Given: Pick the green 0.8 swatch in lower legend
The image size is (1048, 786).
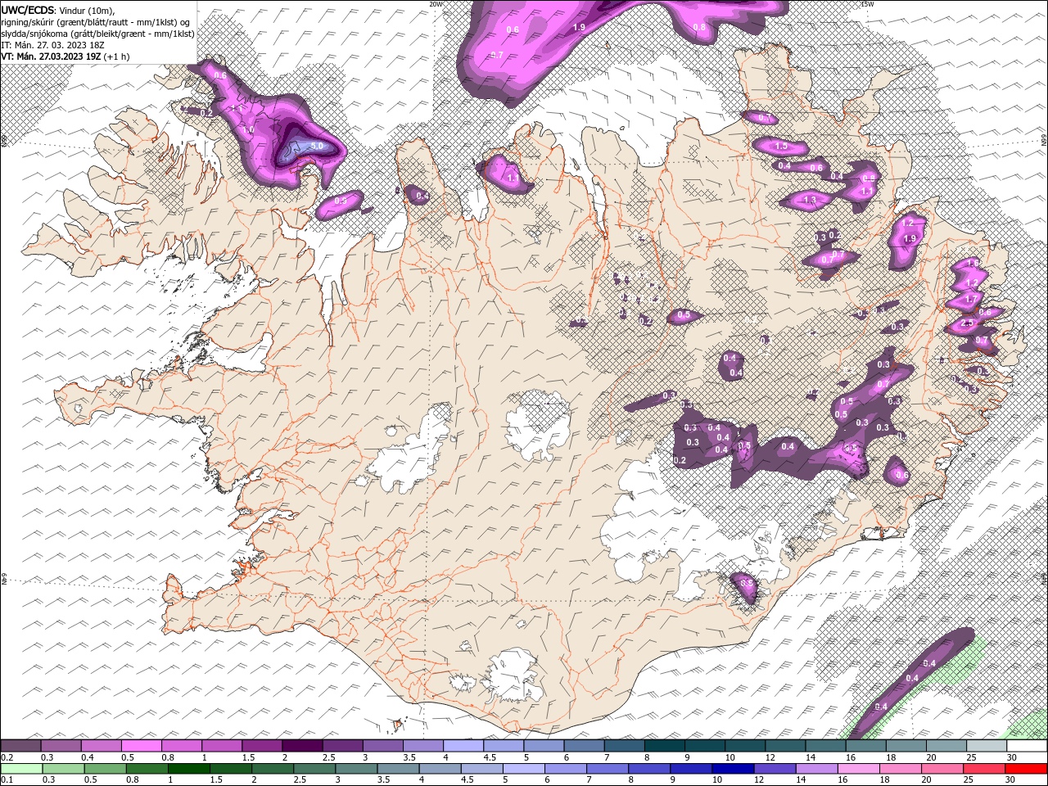Looking at the screenshot, I should pos(147,769).
